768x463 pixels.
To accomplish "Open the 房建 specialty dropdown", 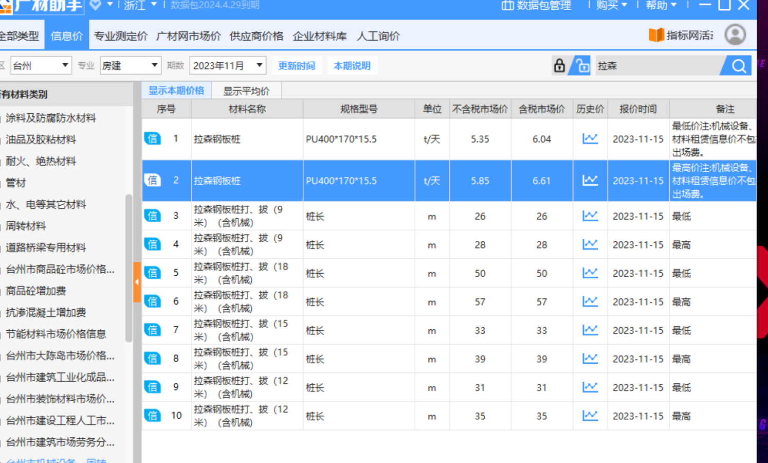I will [130, 65].
